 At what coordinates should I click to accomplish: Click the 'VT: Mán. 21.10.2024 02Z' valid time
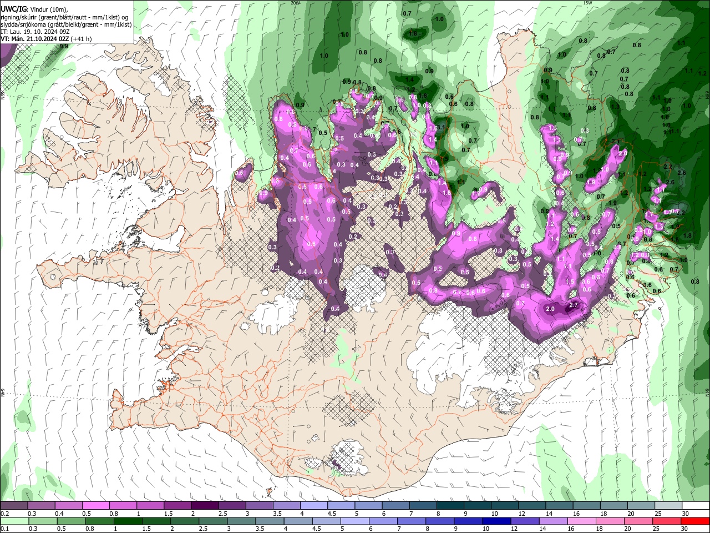point(34,39)
